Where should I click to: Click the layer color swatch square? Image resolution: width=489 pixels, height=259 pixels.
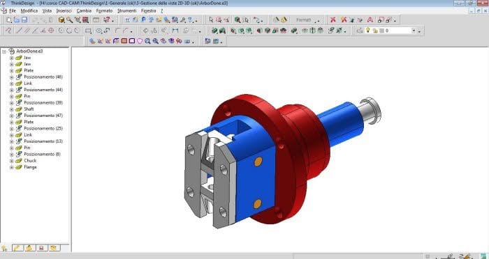coord(381,31)
